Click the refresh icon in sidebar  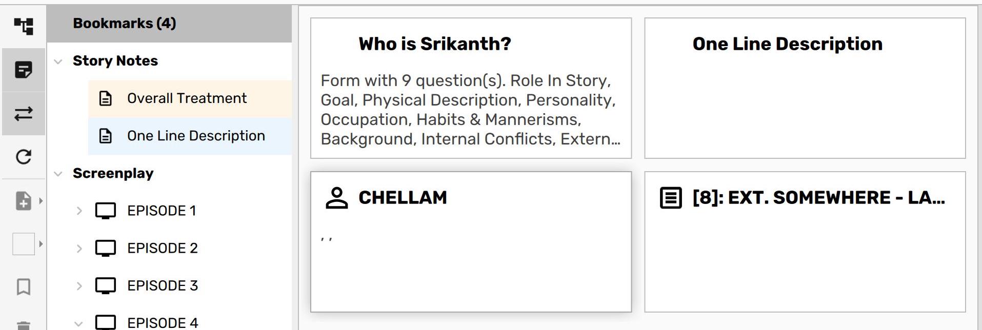click(x=24, y=157)
